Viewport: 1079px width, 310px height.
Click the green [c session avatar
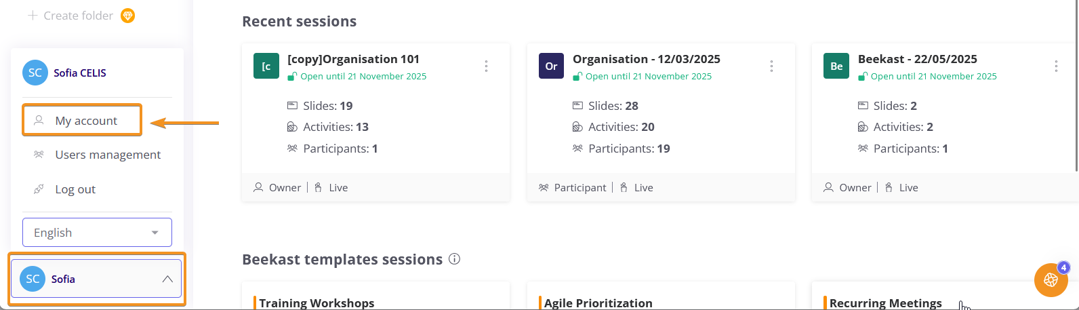266,66
